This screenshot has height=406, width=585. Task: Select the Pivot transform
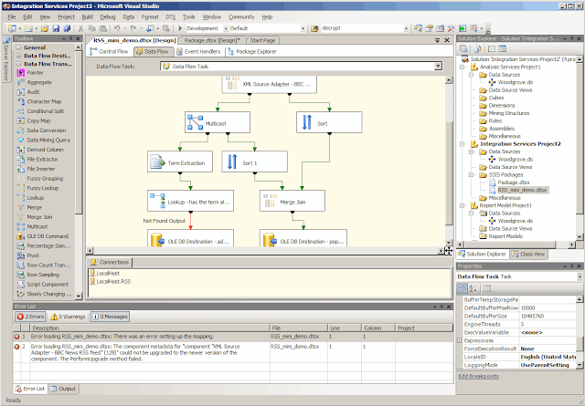(x=33, y=255)
